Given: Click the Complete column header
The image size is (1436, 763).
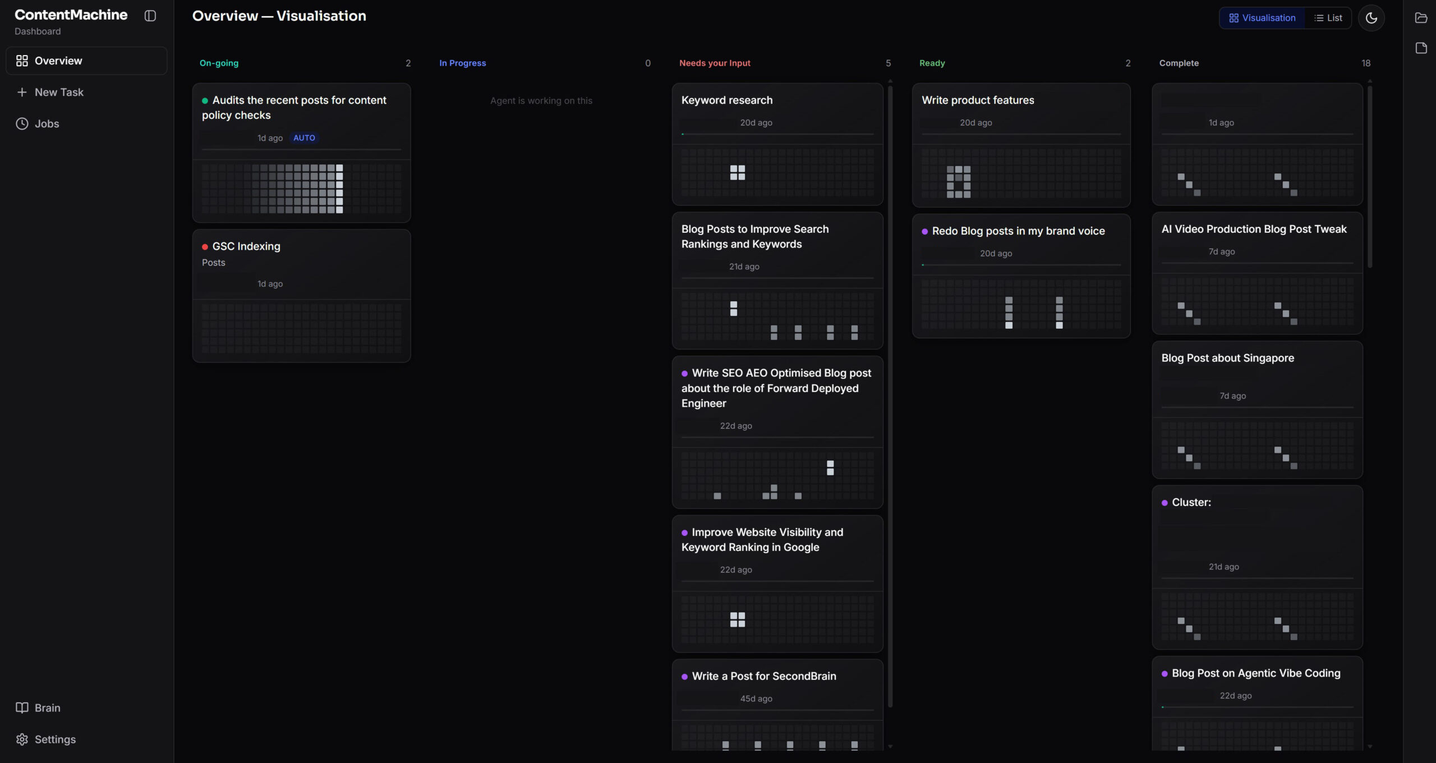Looking at the screenshot, I should (x=1179, y=63).
